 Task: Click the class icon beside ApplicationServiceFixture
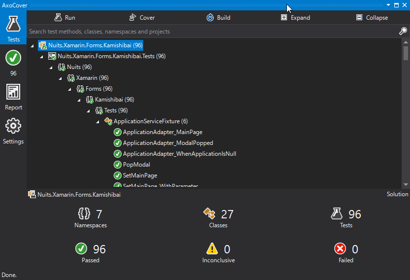pos(108,121)
